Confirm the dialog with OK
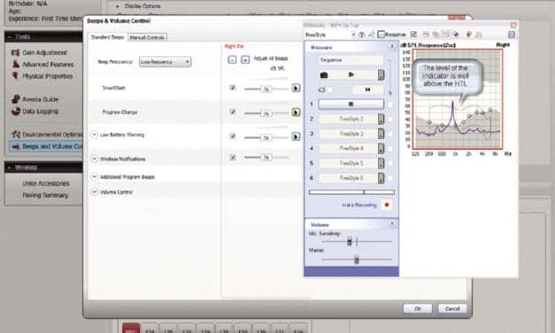 tap(418, 308)
